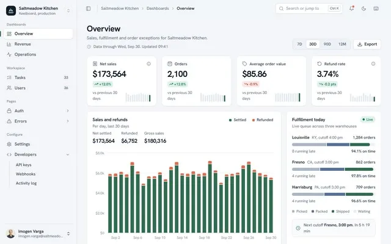This screenshot has width=391, height=244.
Task: Expand the Errors pages submenu
Action: coord(68,121)
